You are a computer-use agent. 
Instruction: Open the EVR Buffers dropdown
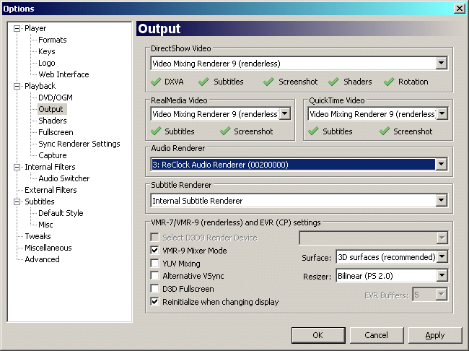tap(442, 295)
